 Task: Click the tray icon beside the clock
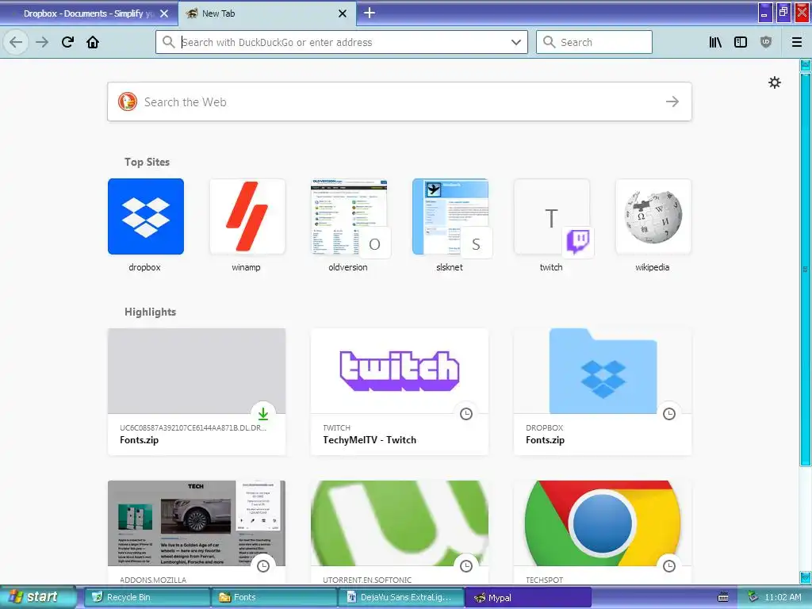pyautogui.click(x=753, y=596)
